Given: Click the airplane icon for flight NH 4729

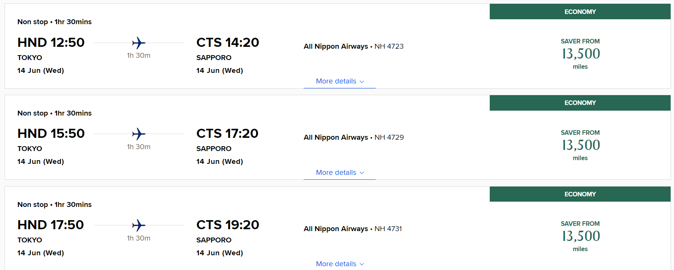Looking at the screenshot, I should (x=139, y=134).
